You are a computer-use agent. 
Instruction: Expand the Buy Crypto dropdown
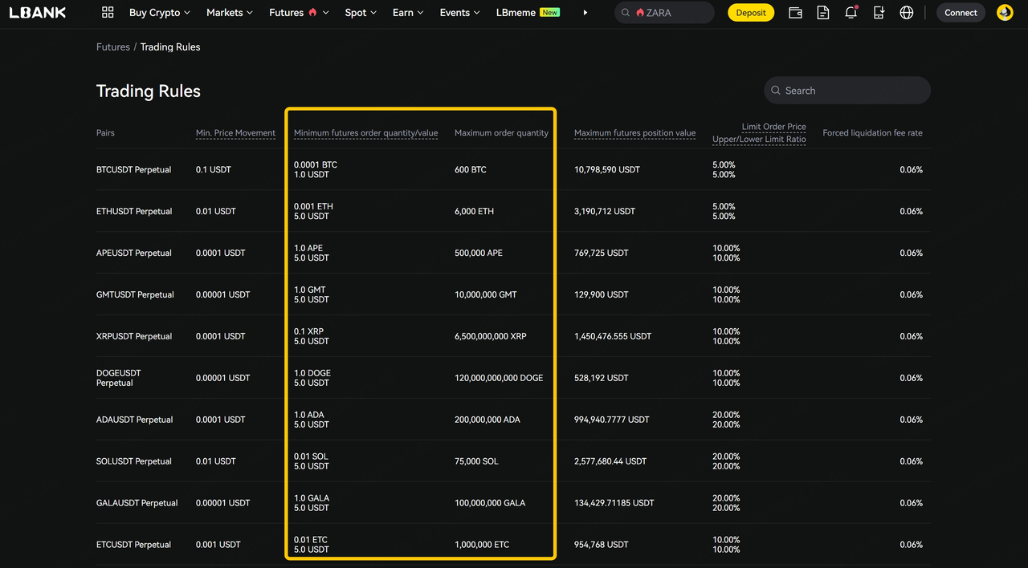pyautogui.click(x=159, y=13)
